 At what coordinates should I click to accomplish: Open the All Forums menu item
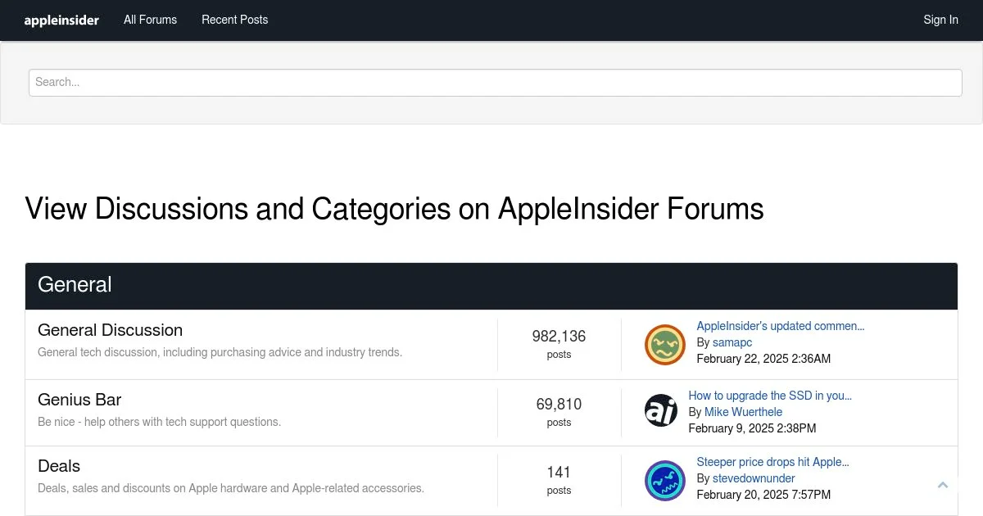tap(150, 20)
